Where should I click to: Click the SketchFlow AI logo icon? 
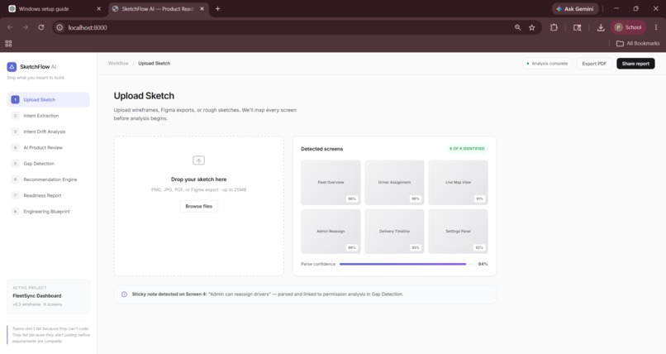coord(12,67)
